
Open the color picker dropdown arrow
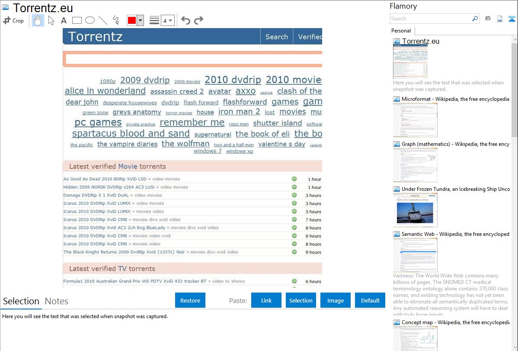[x=140, y=20]
